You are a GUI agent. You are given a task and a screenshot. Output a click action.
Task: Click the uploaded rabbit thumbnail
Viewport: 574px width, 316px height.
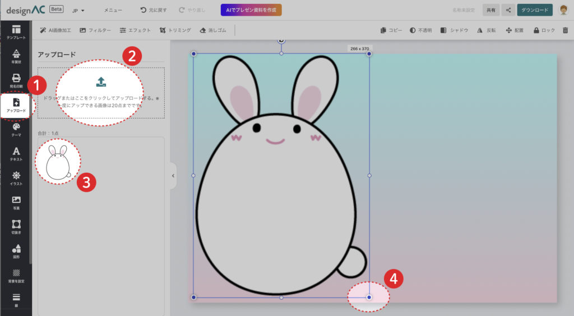click(57, 163)
